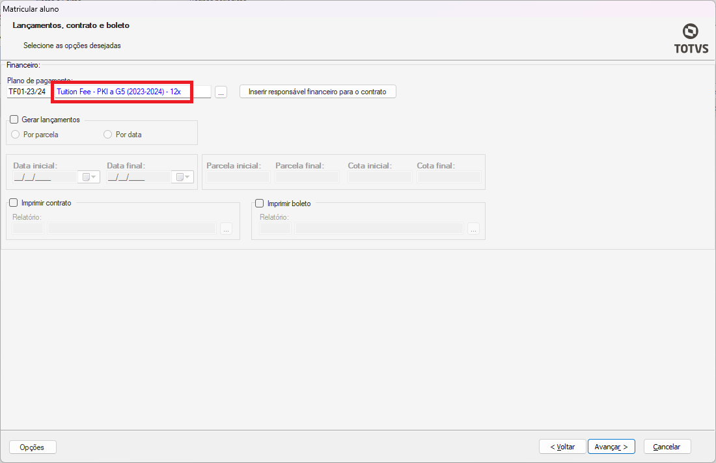The width and height of the screenshot is (716, 463).
Task: Click contrato Relatório code field
Action: click(x=28, y=228)
